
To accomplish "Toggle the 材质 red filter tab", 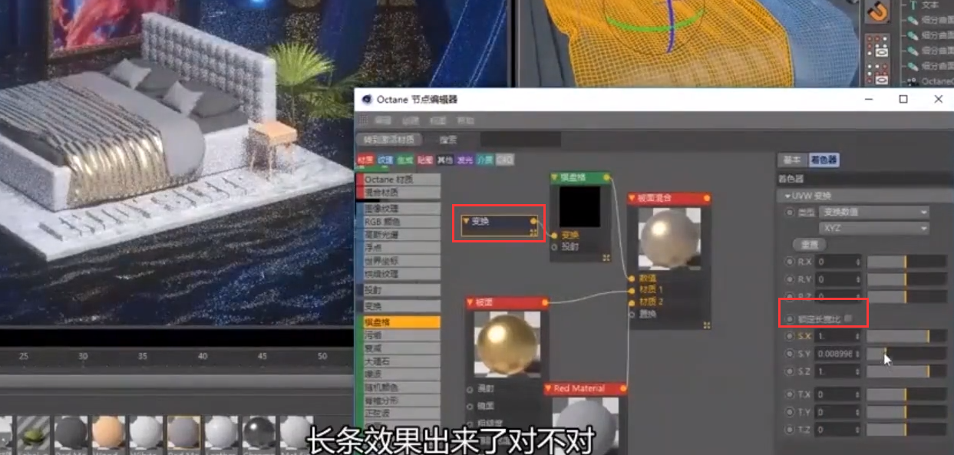I will pos(366,160).
